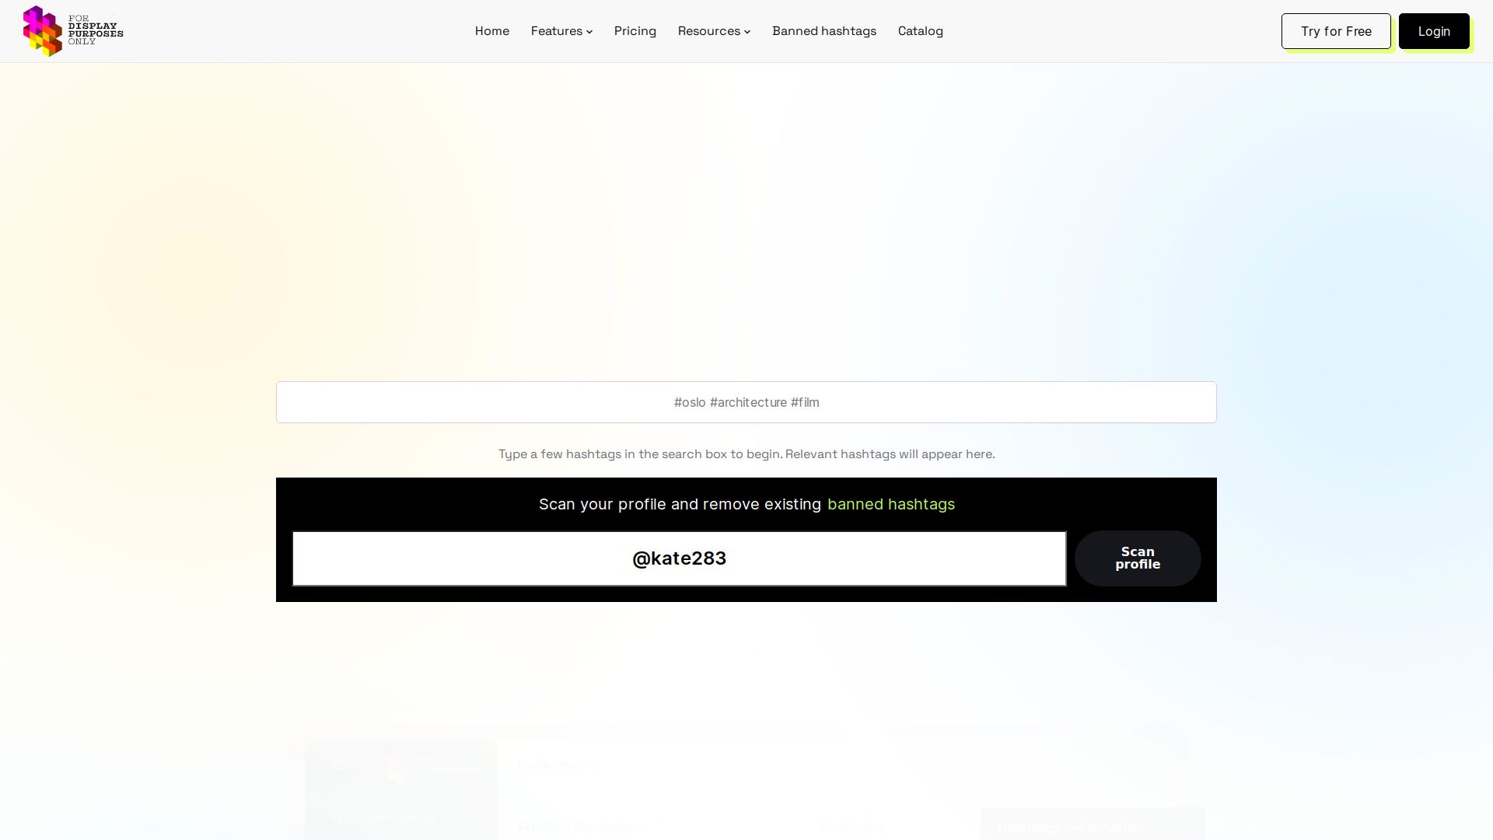Expand the Resources dropdown chevron
The width and height of the screenshot is (1493, 840).
pos(747,32)
